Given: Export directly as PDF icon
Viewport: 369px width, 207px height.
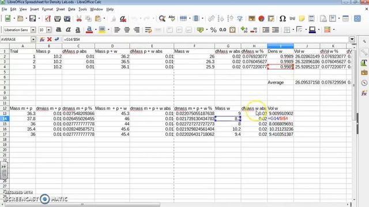Looking at the screenshot, I should 48,18.
